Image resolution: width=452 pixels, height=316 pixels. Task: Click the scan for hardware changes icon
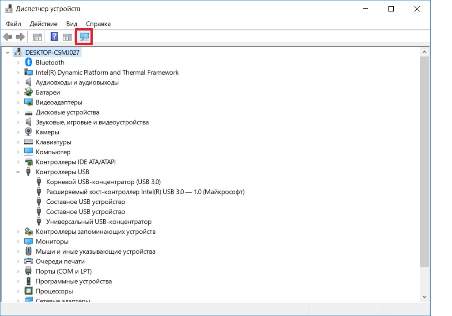point(84,37)
